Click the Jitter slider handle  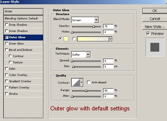(72, 96)
